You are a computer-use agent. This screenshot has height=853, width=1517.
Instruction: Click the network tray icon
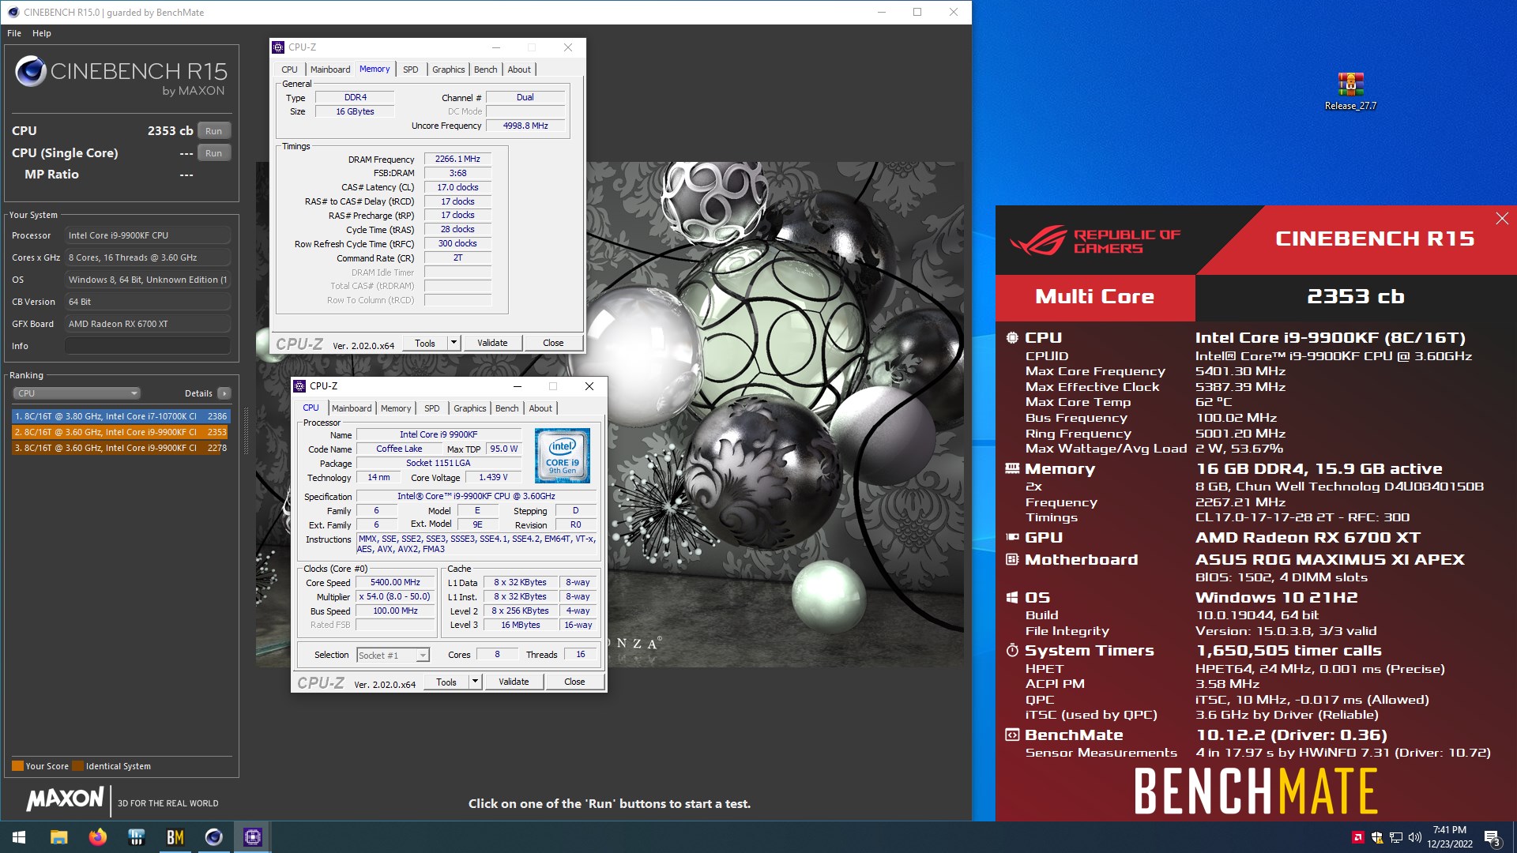pyautogui.click(x=1396, y=837)
